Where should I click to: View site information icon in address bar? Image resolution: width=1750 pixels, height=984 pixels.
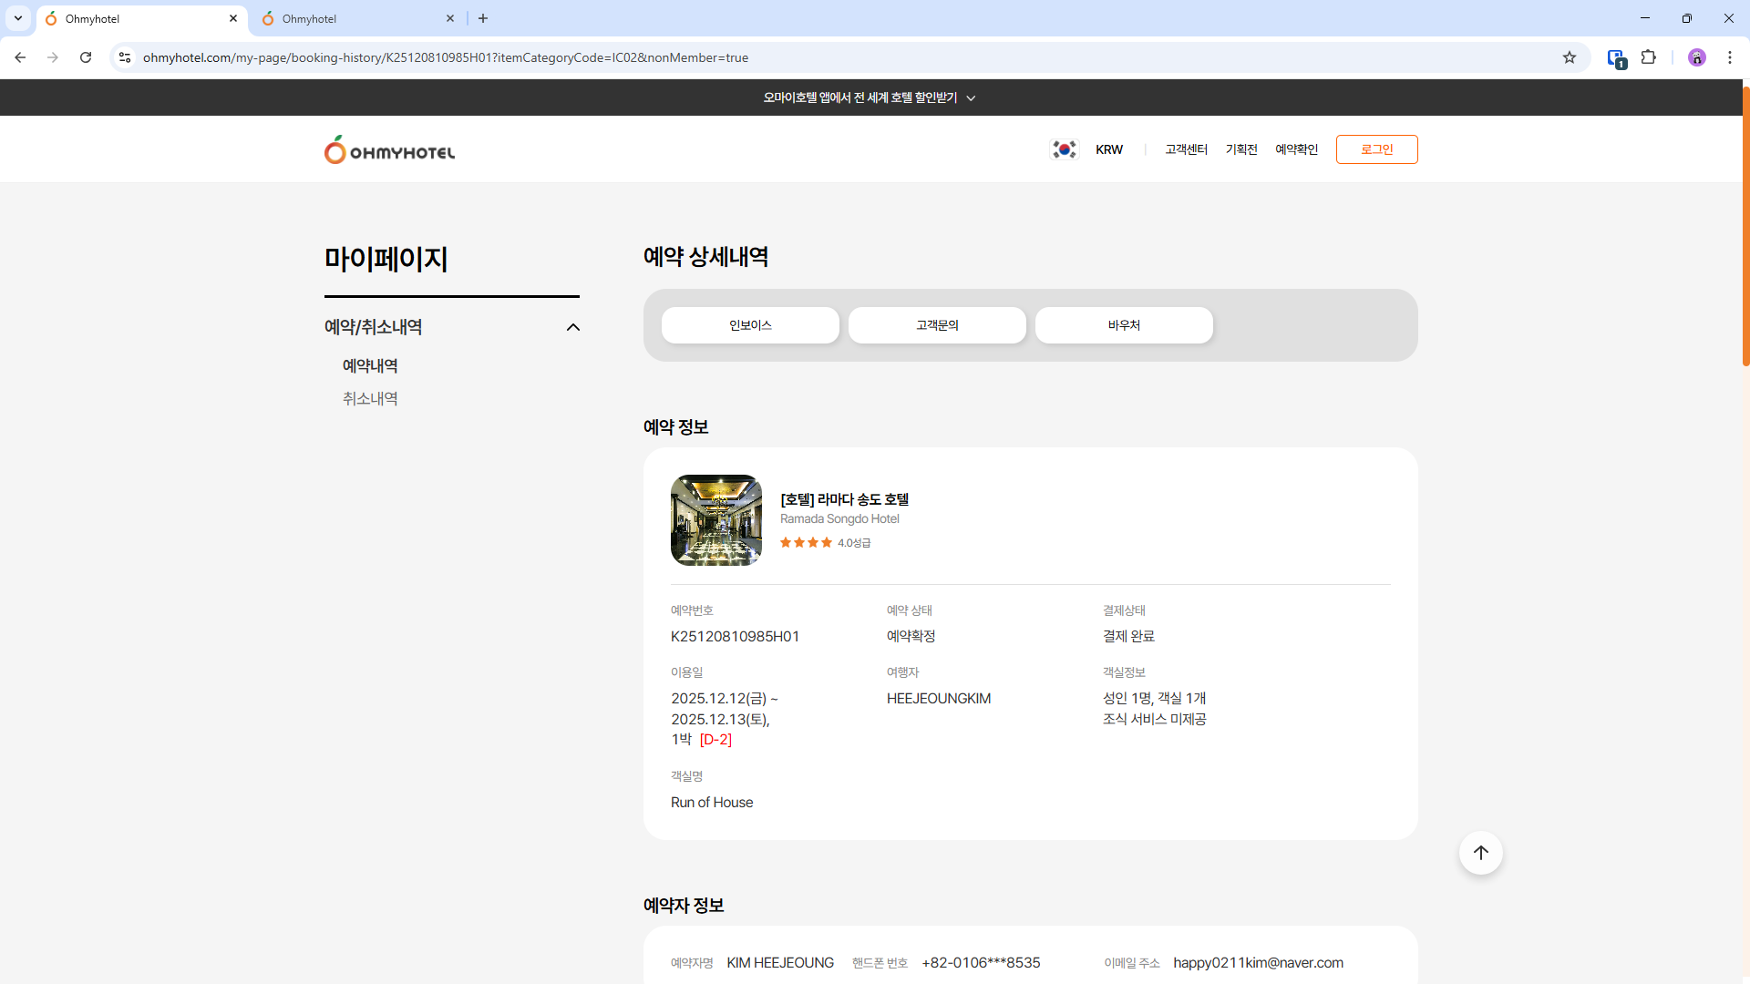(125, 57)
